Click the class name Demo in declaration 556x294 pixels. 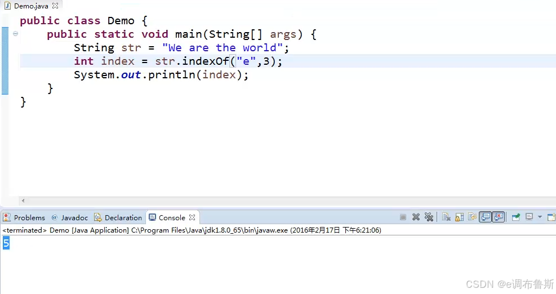pos(121,21)
